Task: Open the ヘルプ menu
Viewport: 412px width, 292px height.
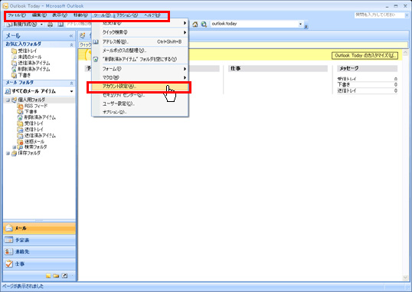Action: pyautogui.click(x=152, y=15)
